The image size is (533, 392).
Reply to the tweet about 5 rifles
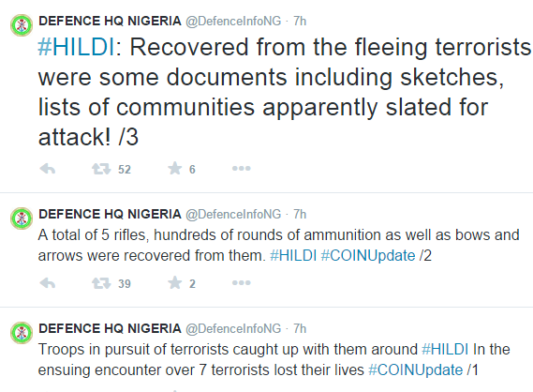coord(48,283)
